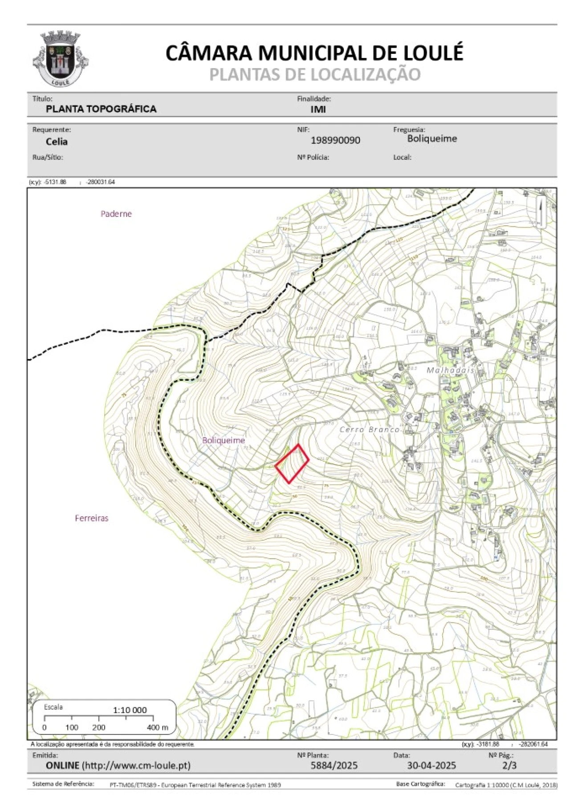Click the Cerro Branco place name
Screen dimensions: 570x808
pos(370,429)
